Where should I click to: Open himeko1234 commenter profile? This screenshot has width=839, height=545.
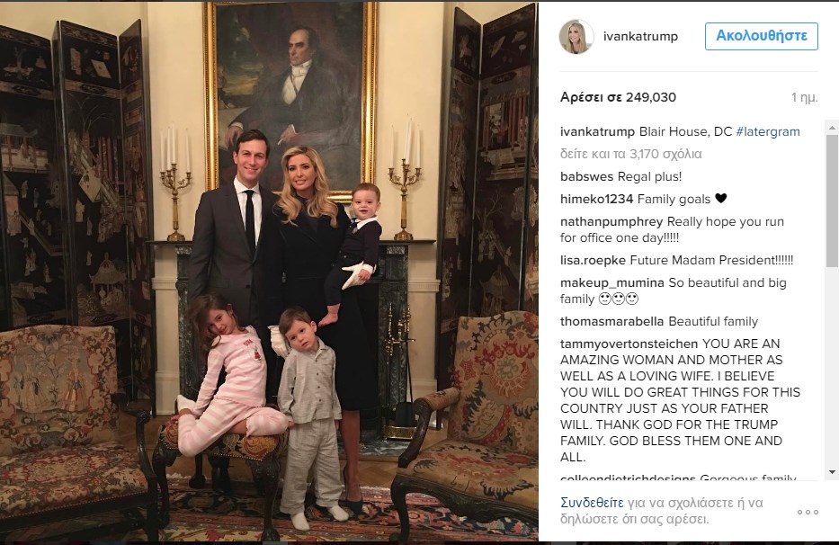(596, 199)
